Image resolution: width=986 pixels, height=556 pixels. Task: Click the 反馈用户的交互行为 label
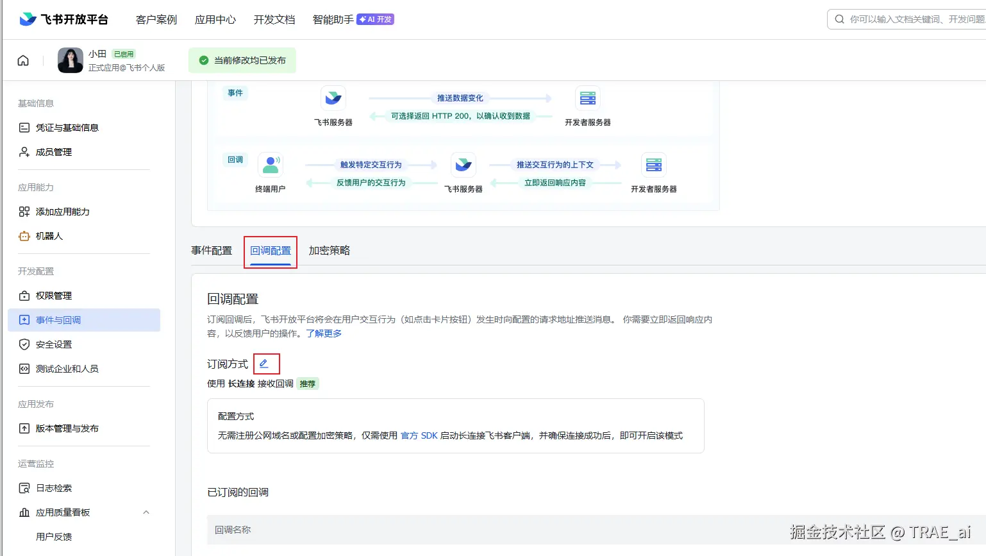click(371, 183)
